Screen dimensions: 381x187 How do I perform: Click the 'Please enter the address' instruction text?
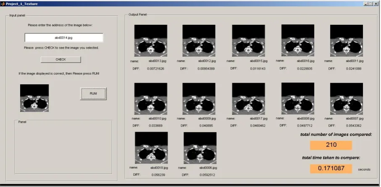point(60,25)
